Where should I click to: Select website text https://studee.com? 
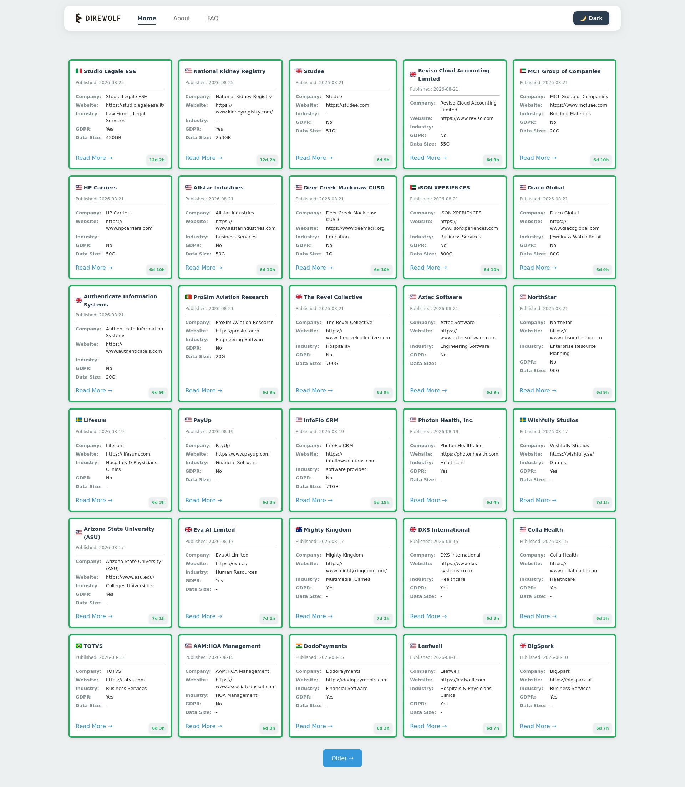(x=347, y=105)
